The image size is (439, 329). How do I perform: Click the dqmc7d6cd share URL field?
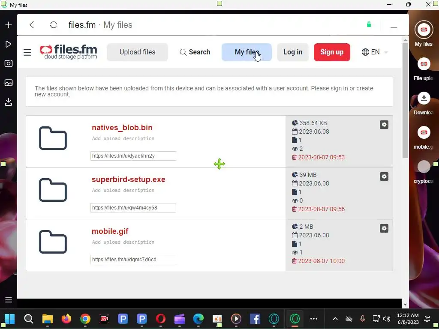[133, 259]
